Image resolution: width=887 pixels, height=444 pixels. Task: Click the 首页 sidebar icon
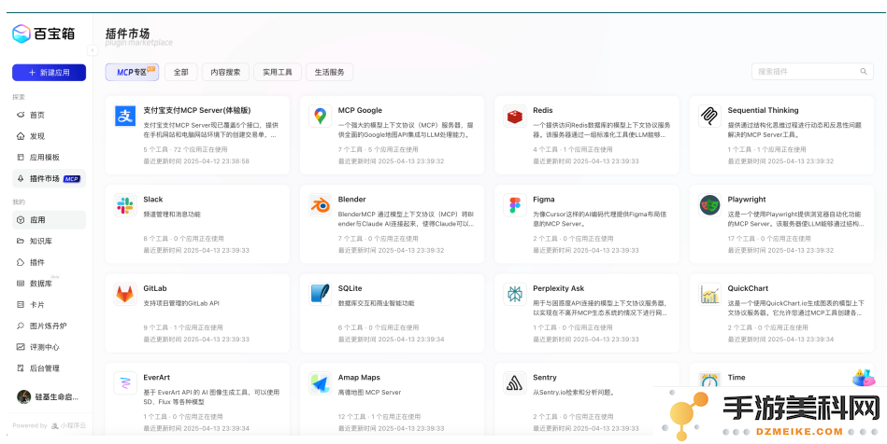[x=21, y=115]
